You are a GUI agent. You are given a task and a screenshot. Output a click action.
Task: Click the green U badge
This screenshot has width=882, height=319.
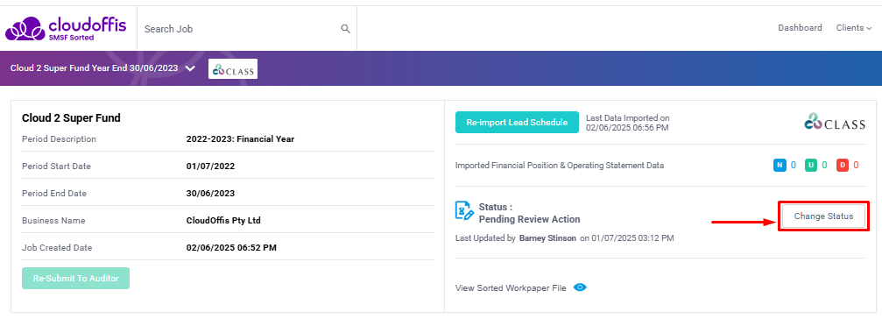pos(811,166)
